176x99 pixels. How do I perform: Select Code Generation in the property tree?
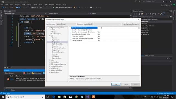pos(57,44)
